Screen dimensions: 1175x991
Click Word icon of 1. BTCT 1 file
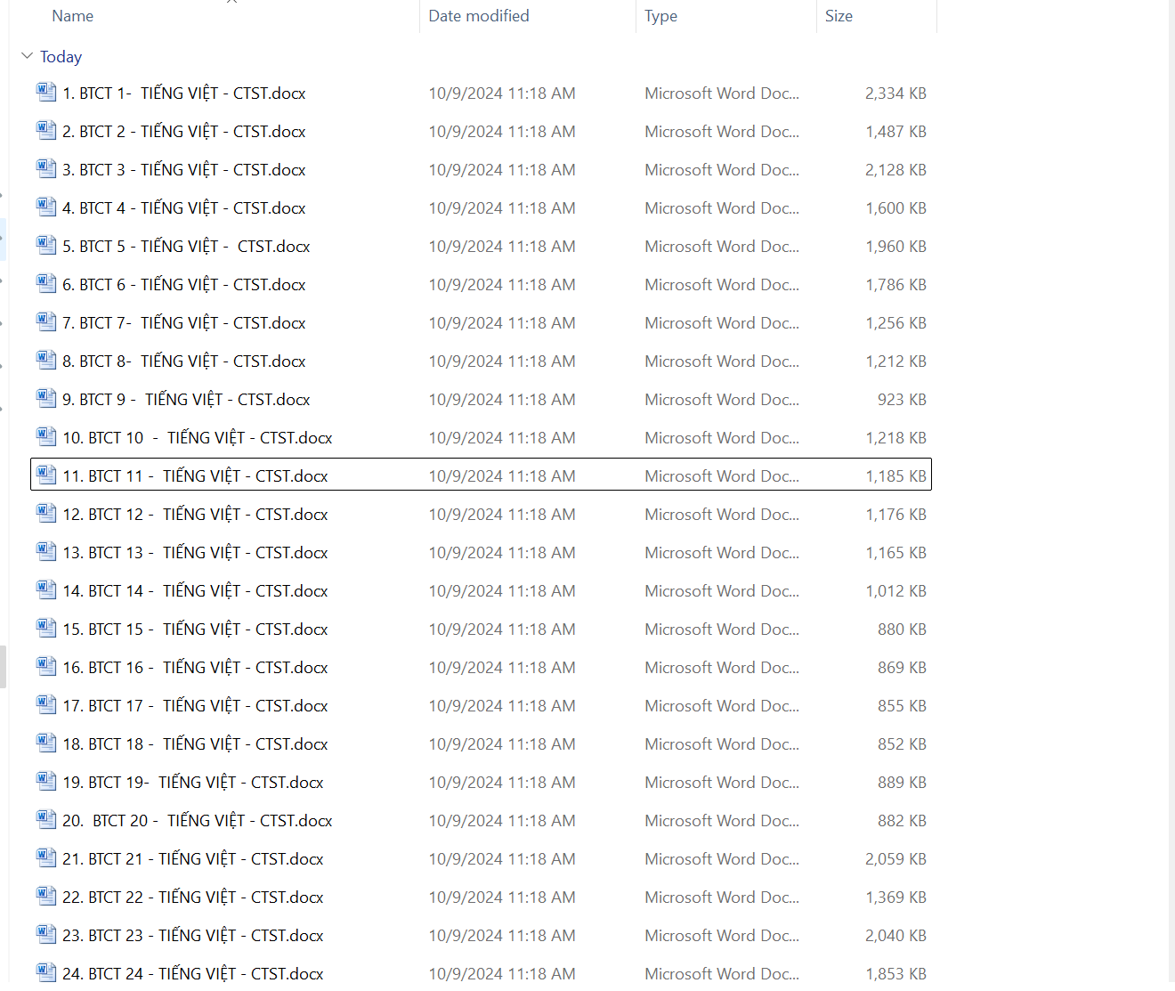(46, 92)
